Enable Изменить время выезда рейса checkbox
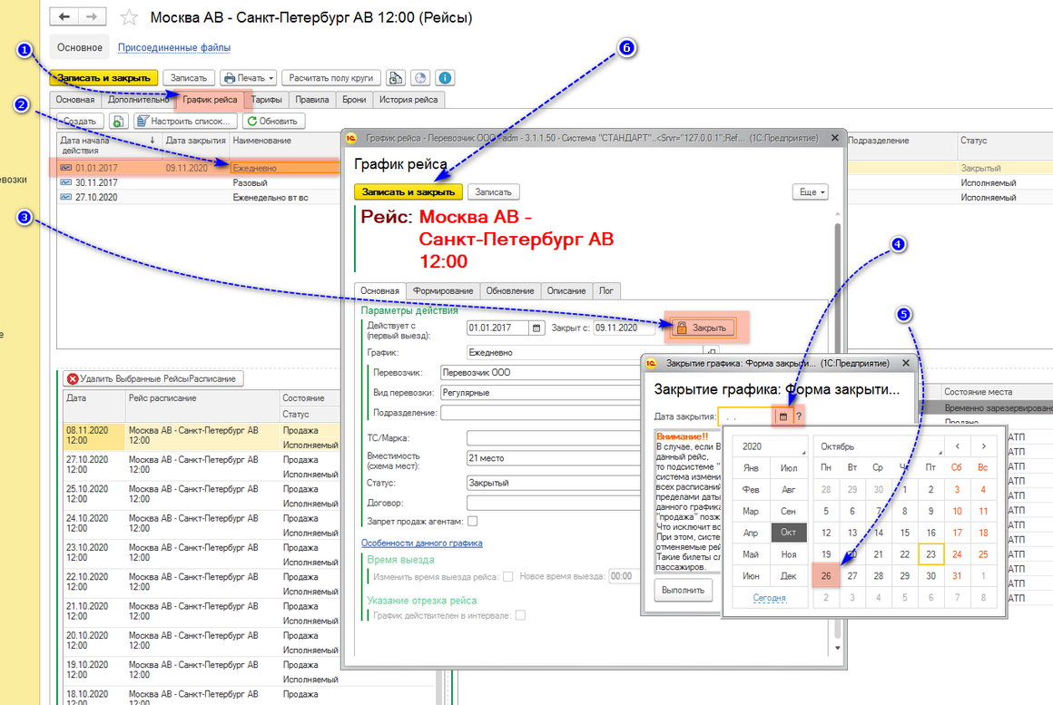The width and height of the screenshot is (1053, 705). 508,576
